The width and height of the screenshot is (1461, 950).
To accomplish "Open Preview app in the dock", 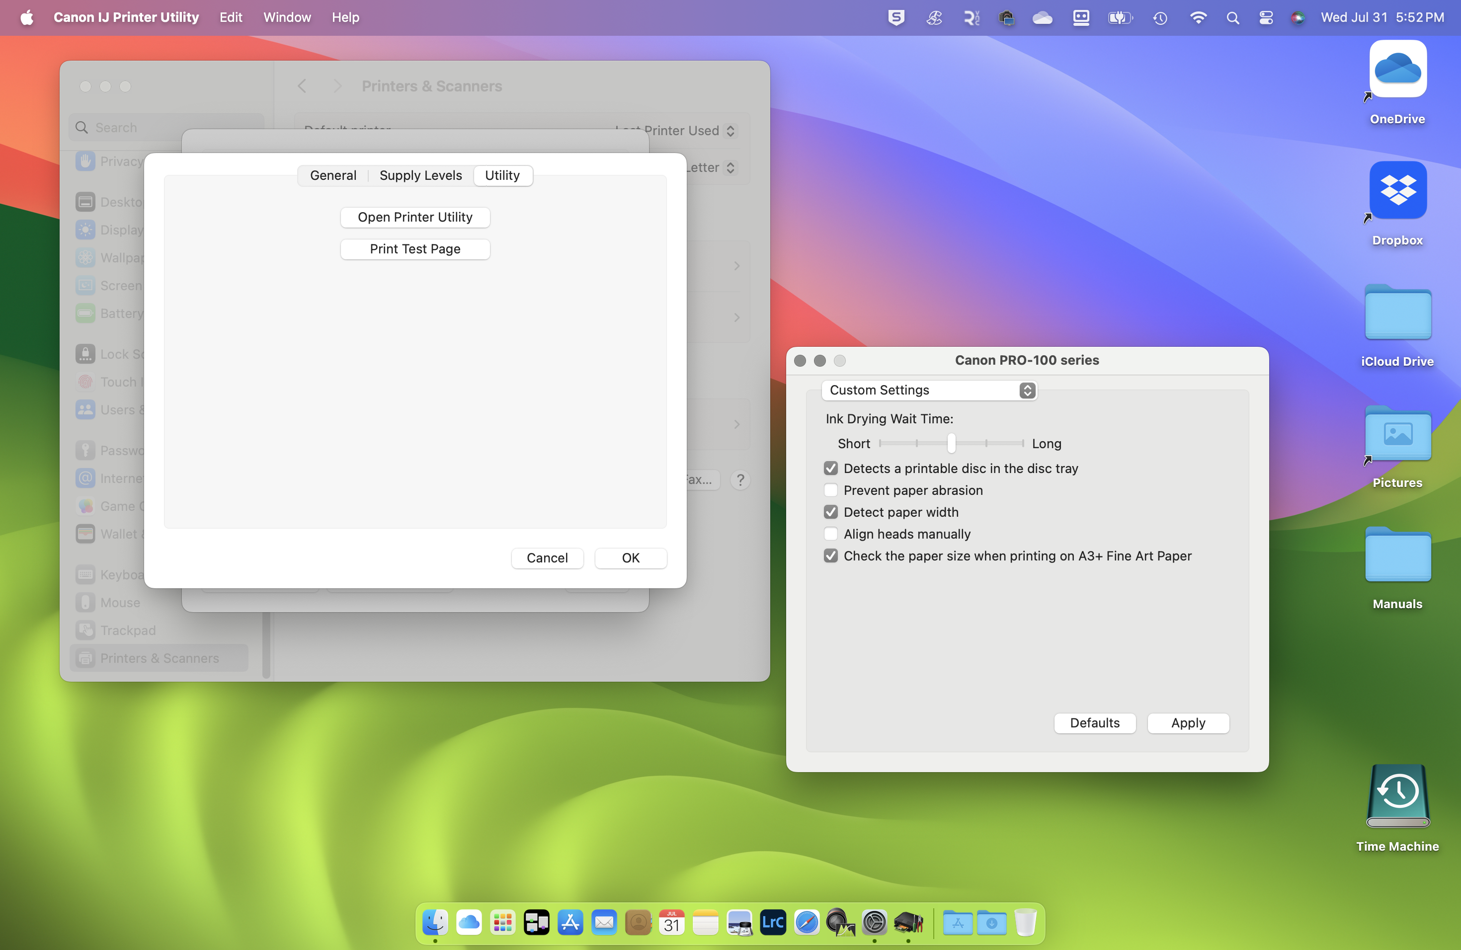I will 739,922.
